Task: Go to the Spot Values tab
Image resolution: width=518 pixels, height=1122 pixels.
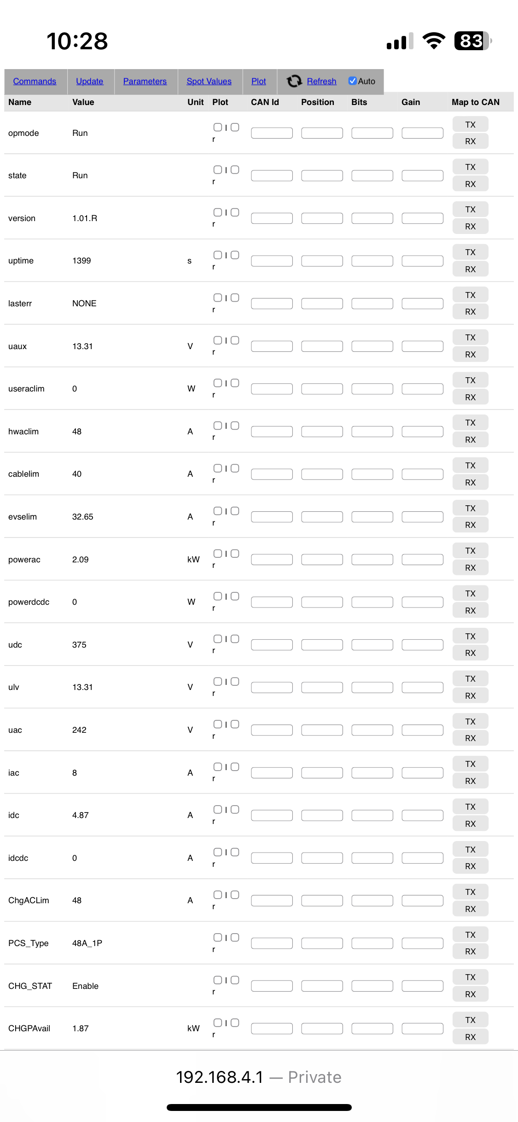Action: pos(209,81)
